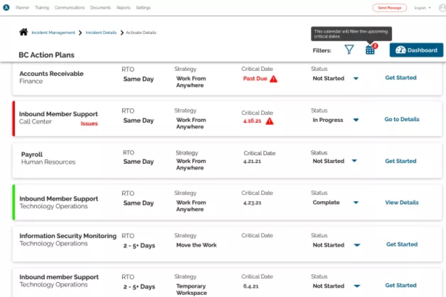Select the Planner menu item

tap(23, 8)
